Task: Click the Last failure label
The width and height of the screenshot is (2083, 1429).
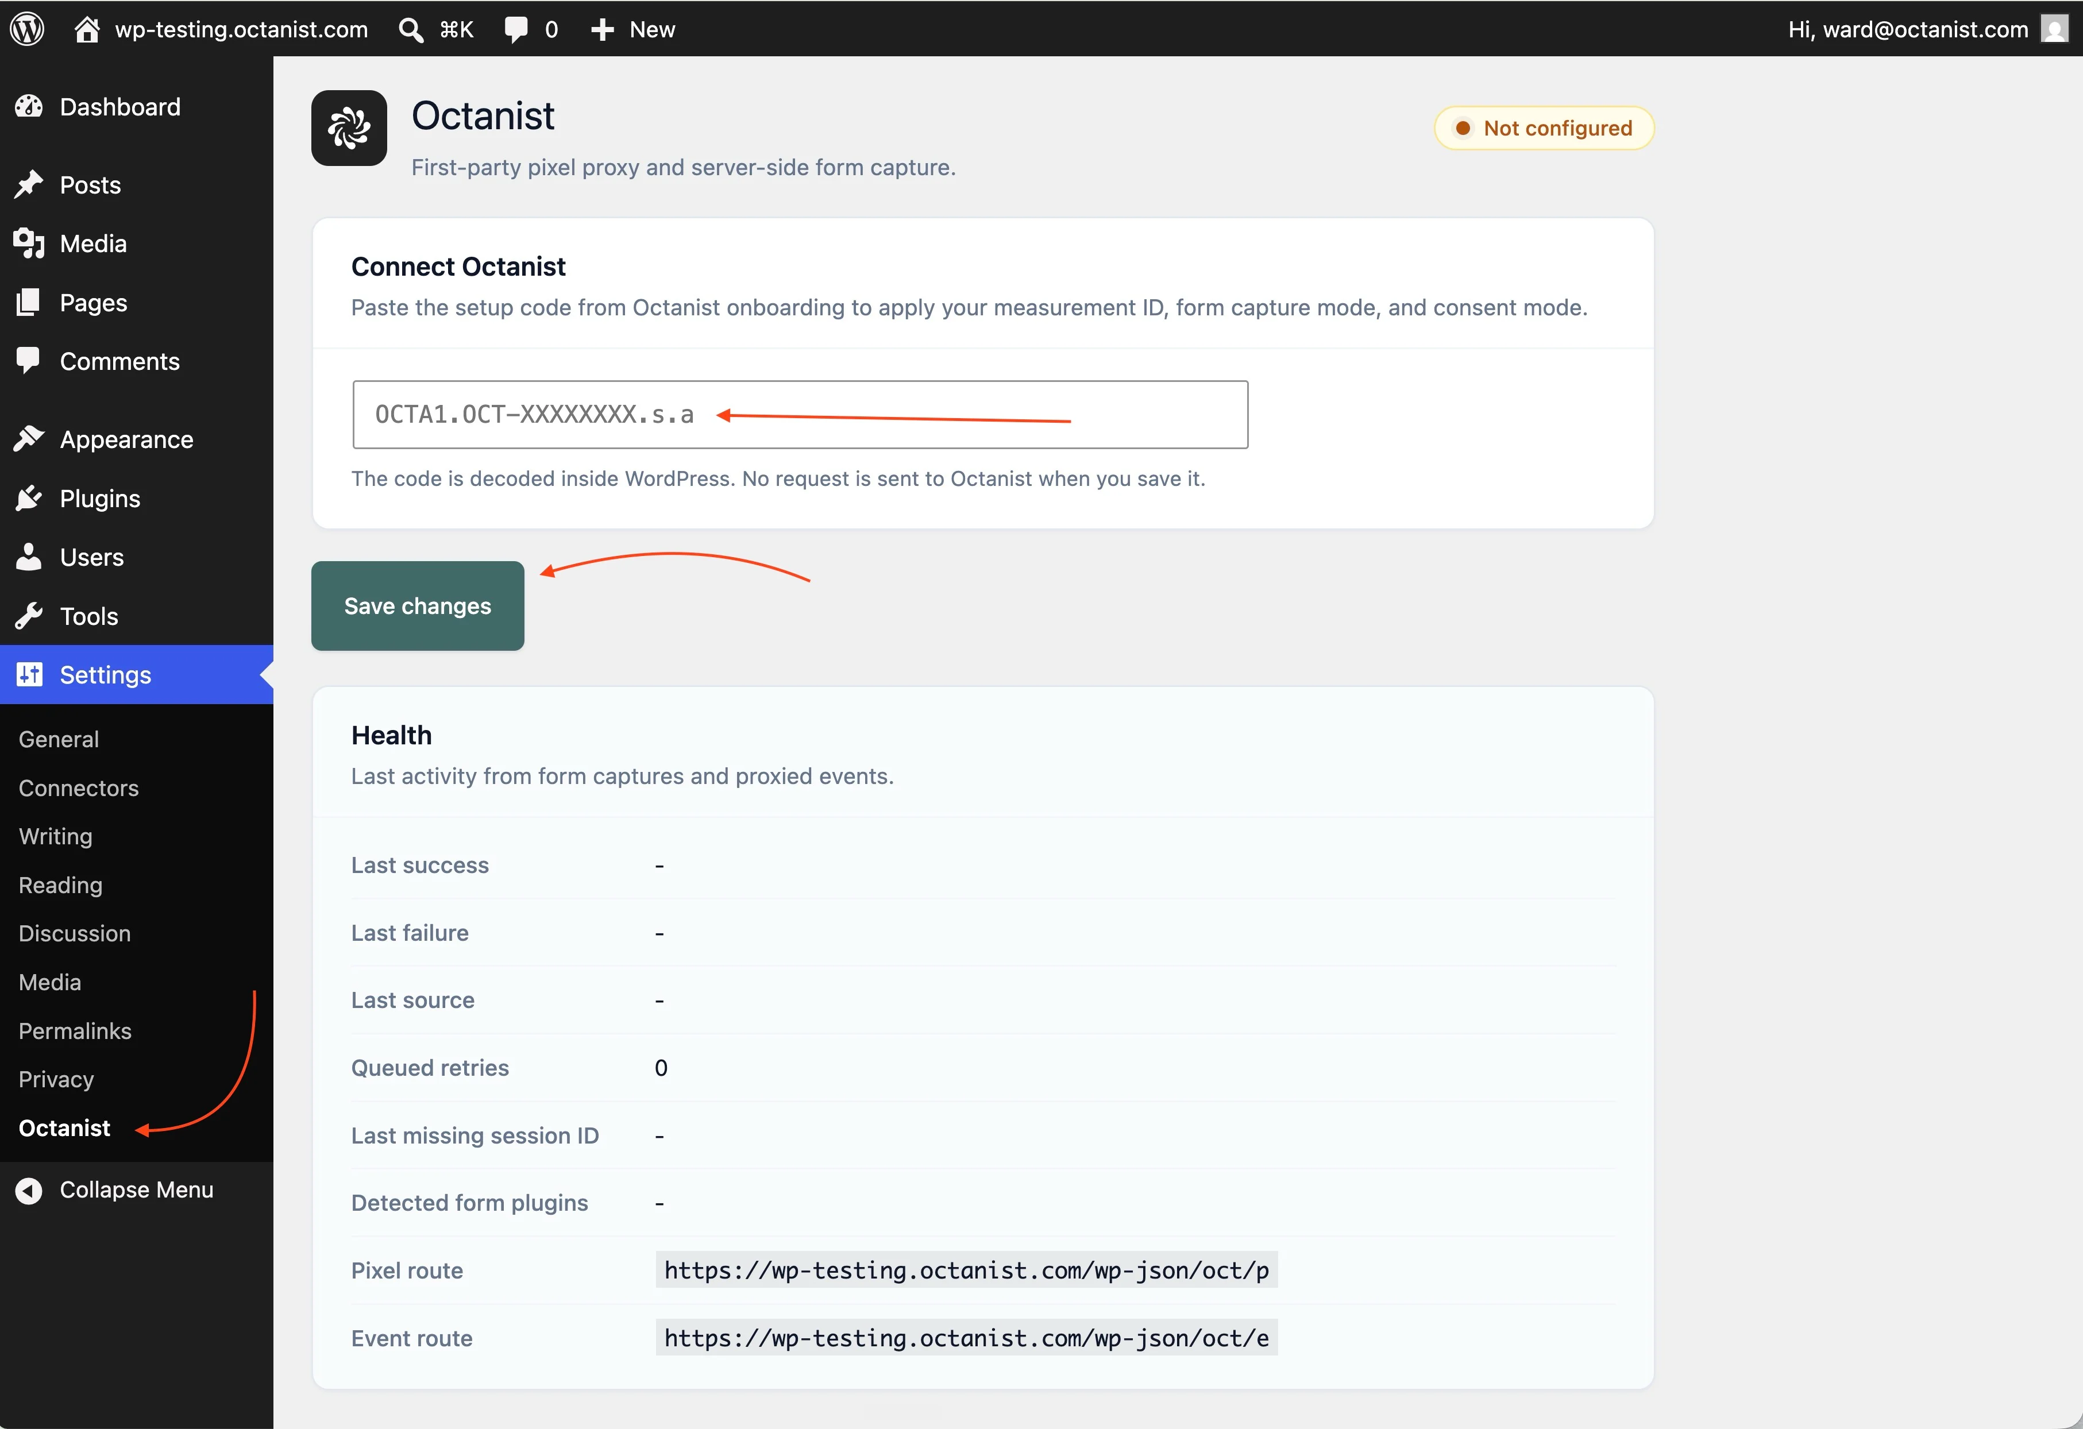Action: (x=410, y=933)
